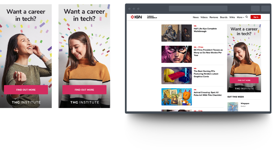Click the Tuesday December 29 date text
This screenshot has height=154, width=273.
[x=152, y=17]
